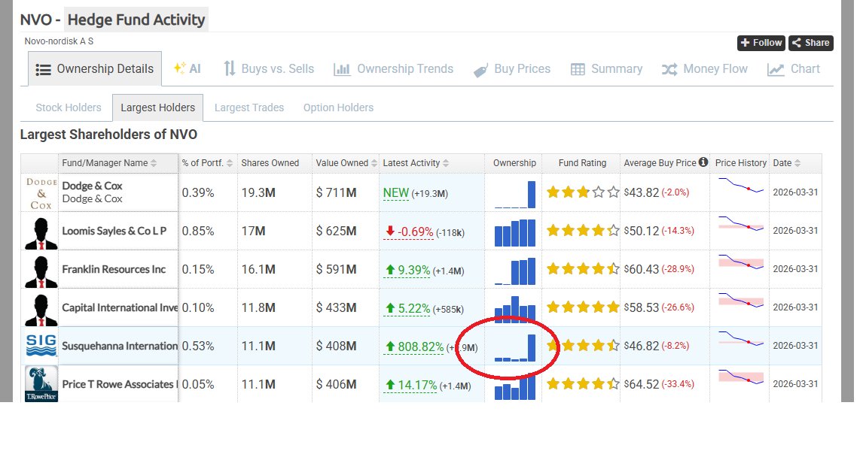This screenshot has height=457, width=866.
Task: Select the Largest Holders sub-tab
Action: click(x=158, y=107)
